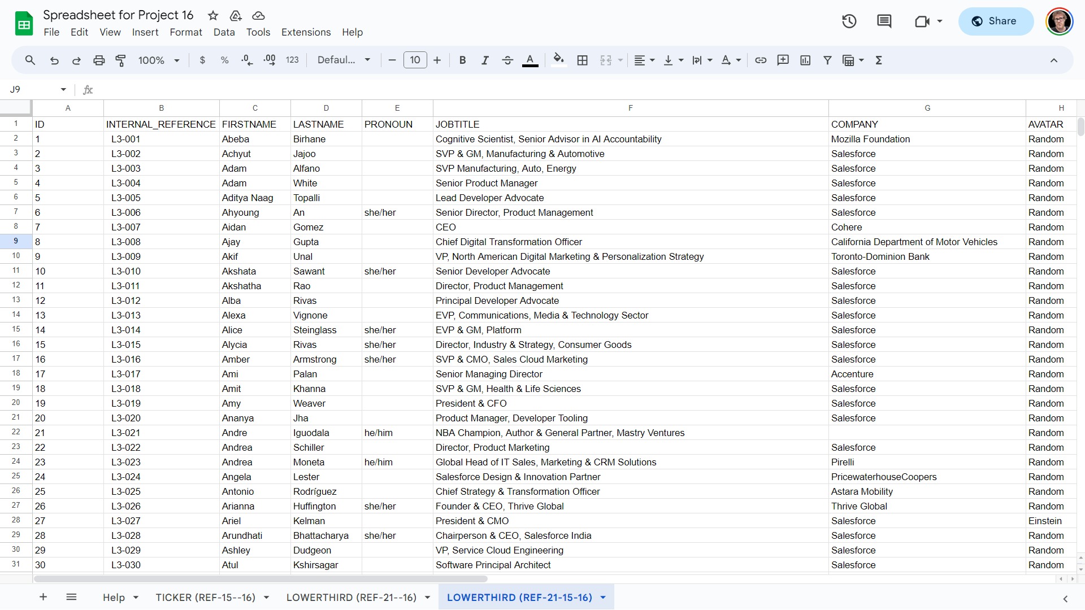Screen dimensions: 1085x610
Task: Redo the last action
Action: coord(76,60)
